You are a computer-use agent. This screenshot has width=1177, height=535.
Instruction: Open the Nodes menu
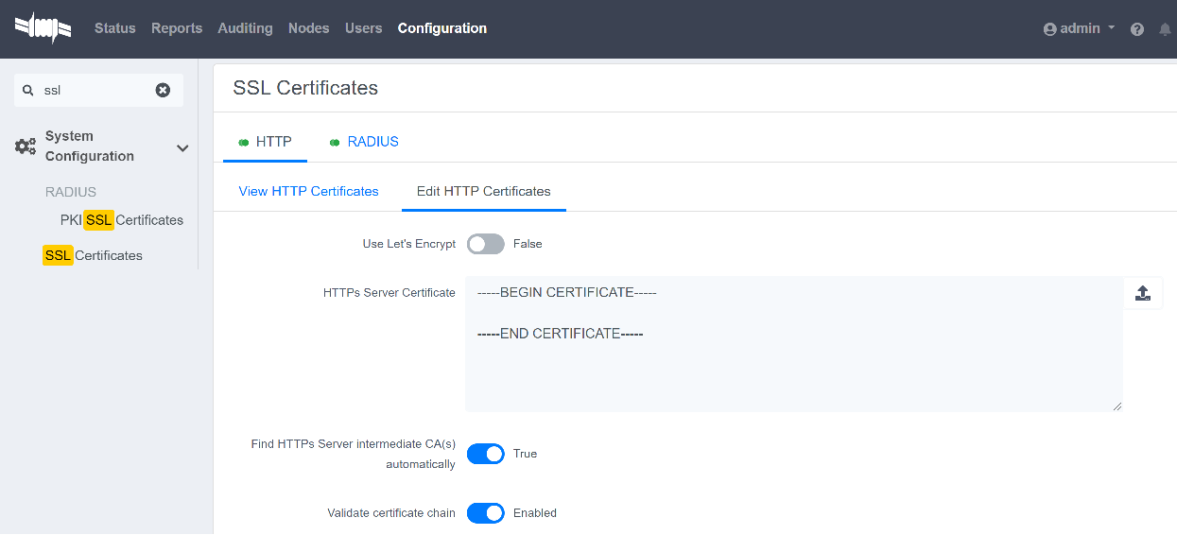(x=308, y=28)
